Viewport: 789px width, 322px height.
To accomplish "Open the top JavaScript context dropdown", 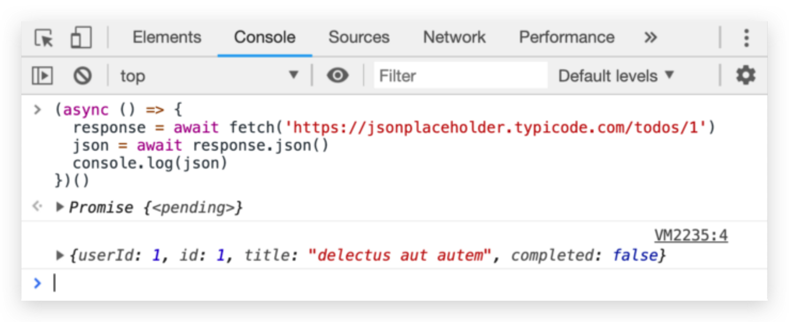I will pos(208,76).
